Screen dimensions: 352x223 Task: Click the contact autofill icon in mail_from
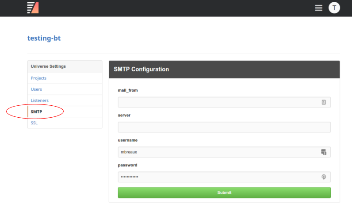pyautogui.click(x=324, y=102)
